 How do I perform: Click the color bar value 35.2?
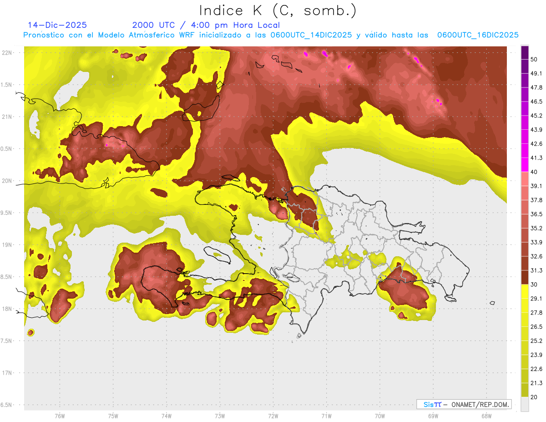tap(536, 228)
